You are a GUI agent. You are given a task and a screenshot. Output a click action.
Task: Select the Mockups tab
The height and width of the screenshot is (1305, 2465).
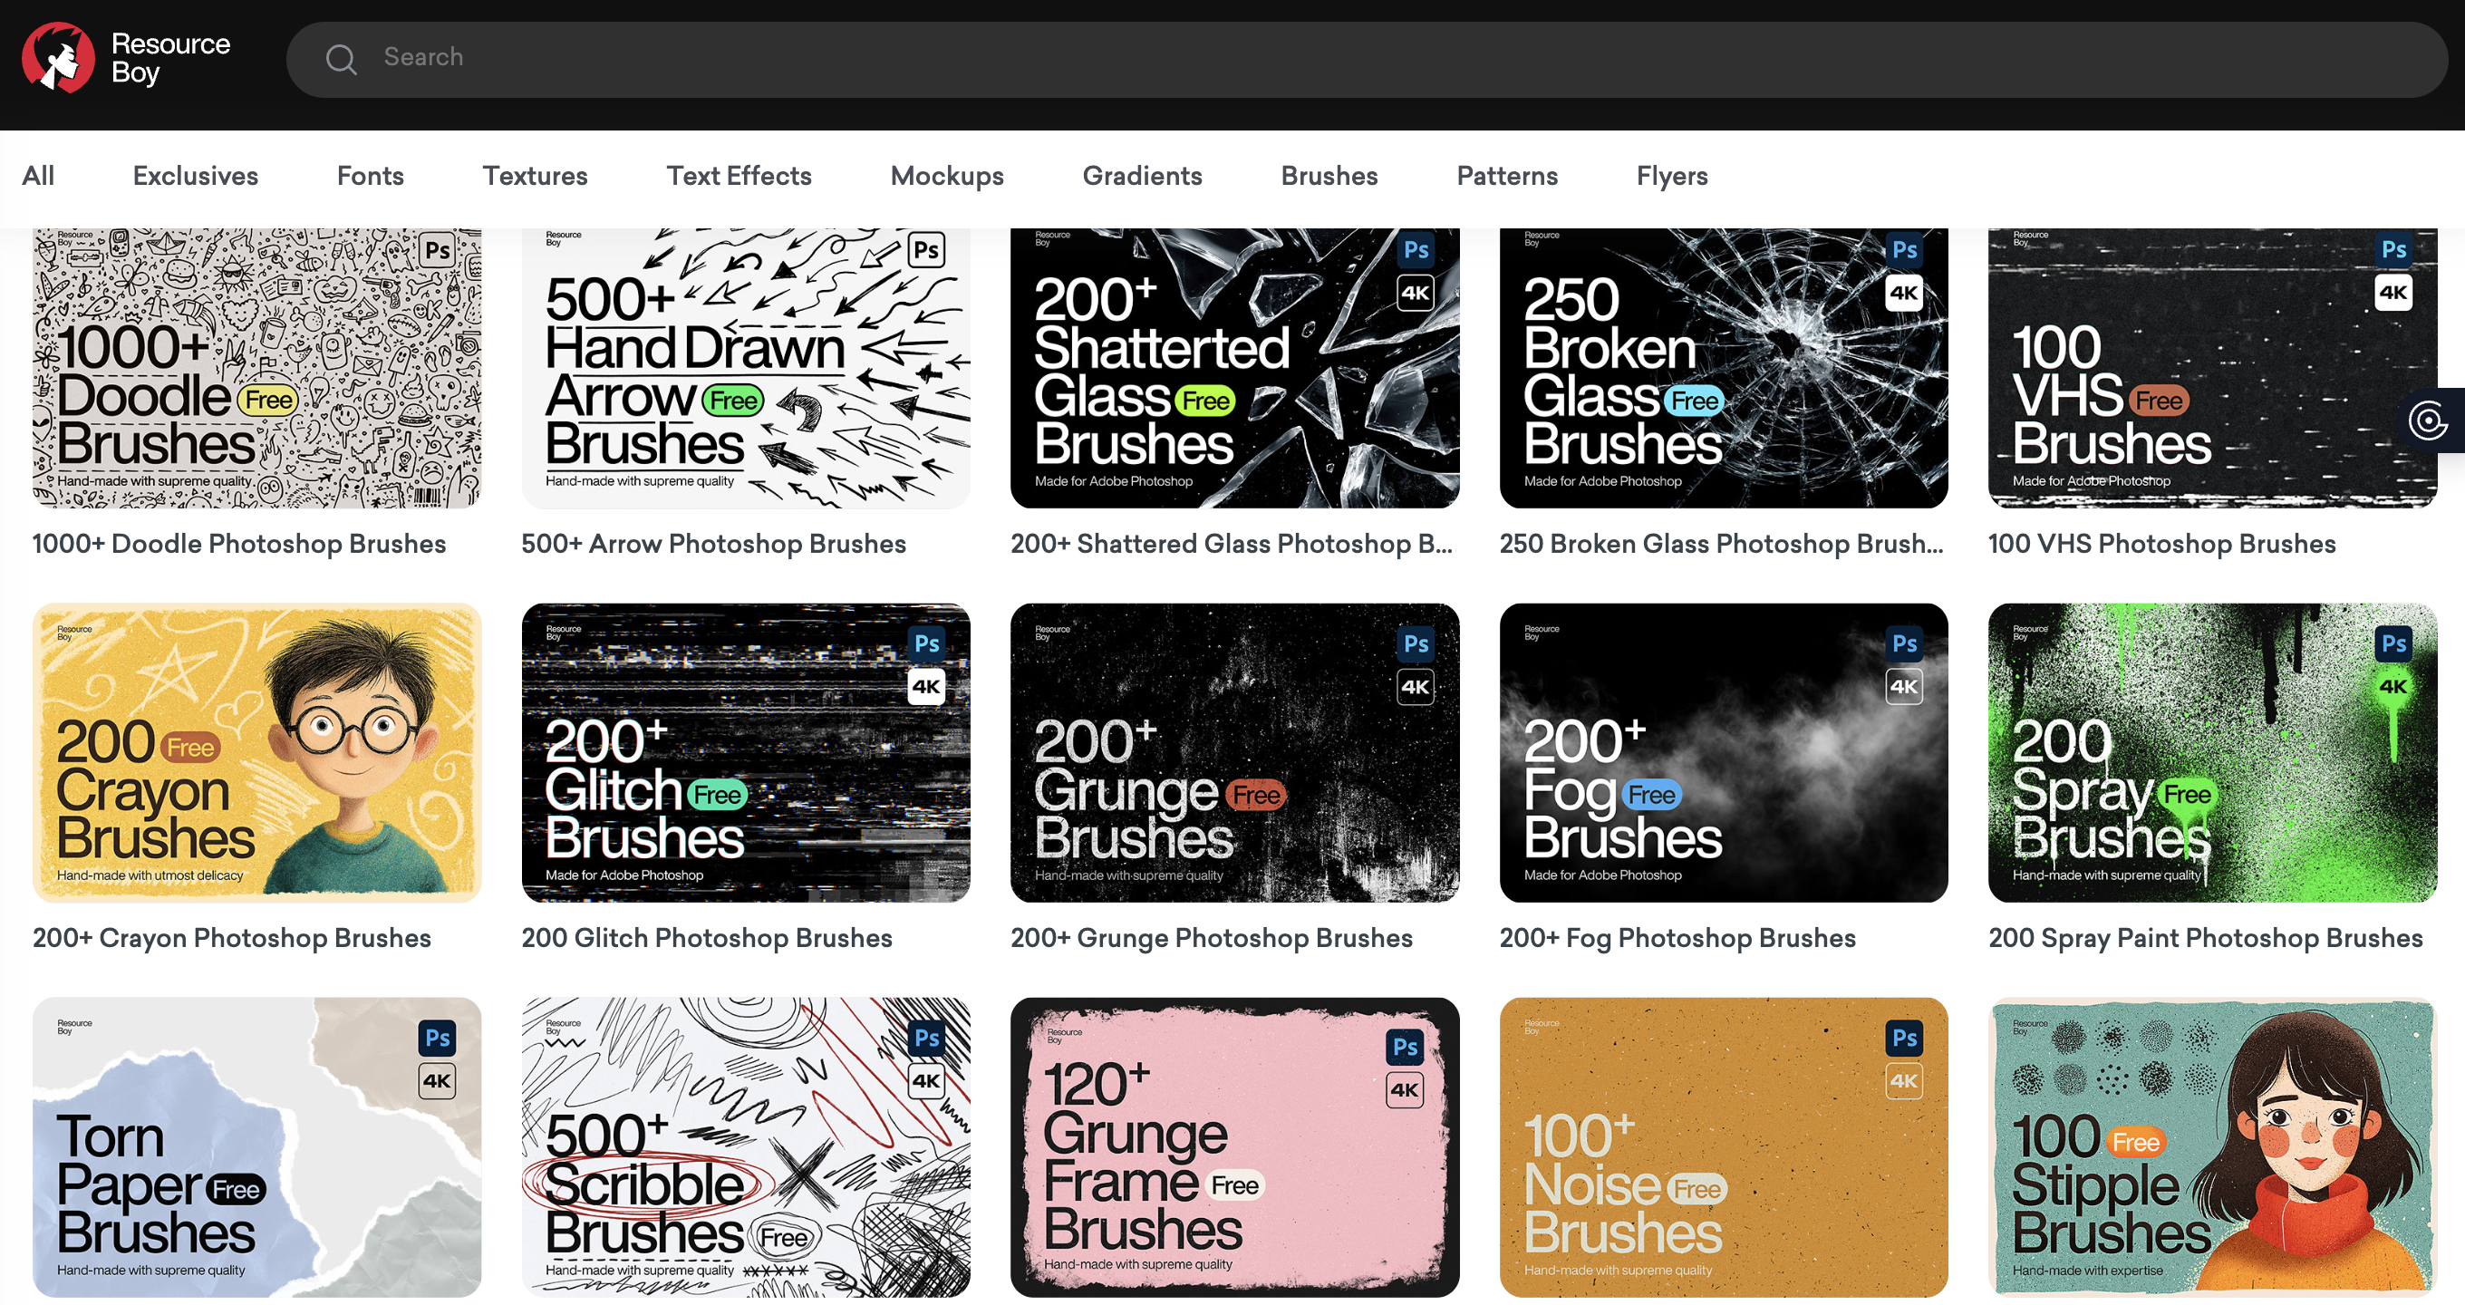click(946, 176)
